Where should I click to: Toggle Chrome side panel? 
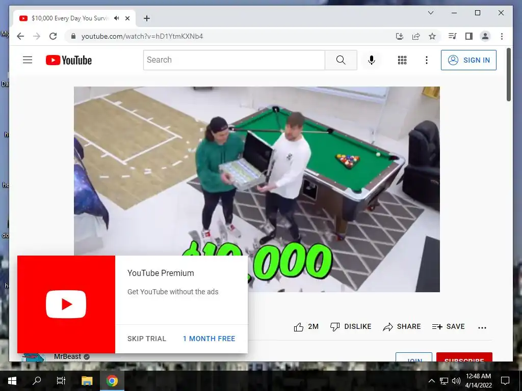click(x=469, y=36)
